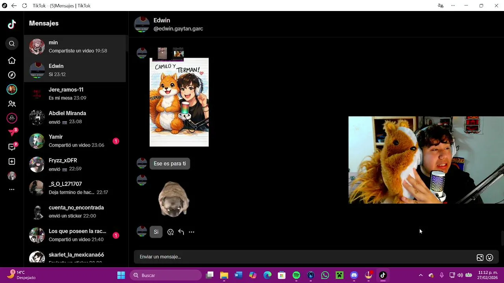Screen dimensions: 504x283
Task: Click the @edwin.gaytan.garc handle
Action: pyautogui.click(x=178, y=29)
